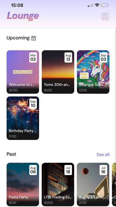Open the Birthday Party sparklers event card
Image resolution: width=116 pixels, height=207 pixels.
point(23,118)
